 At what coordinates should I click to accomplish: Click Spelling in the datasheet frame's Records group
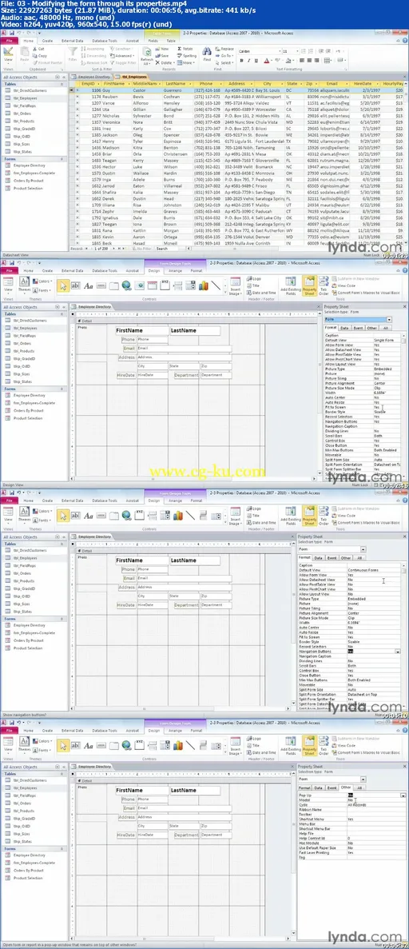(x=187, y=55)
